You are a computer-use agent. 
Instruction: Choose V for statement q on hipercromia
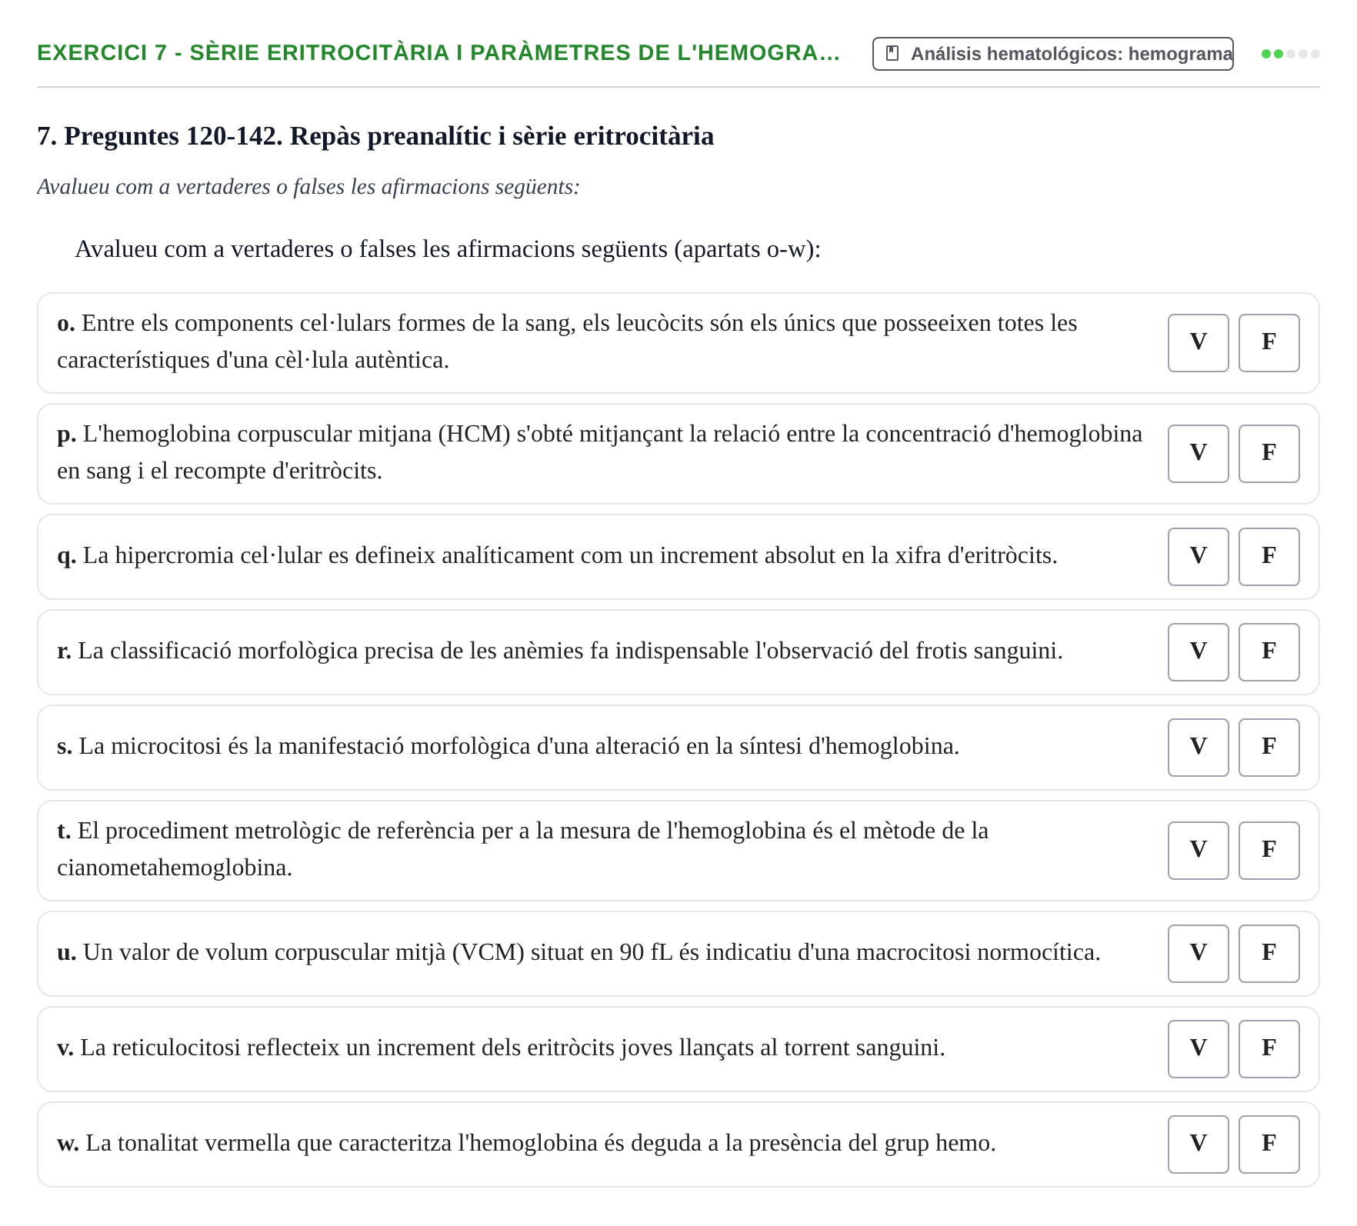click(x=1198, y=557)
